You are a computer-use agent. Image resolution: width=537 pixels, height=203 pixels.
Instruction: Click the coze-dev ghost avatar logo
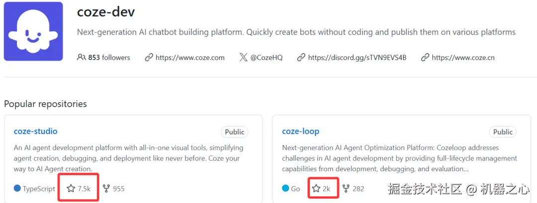[x=33, y=31]
